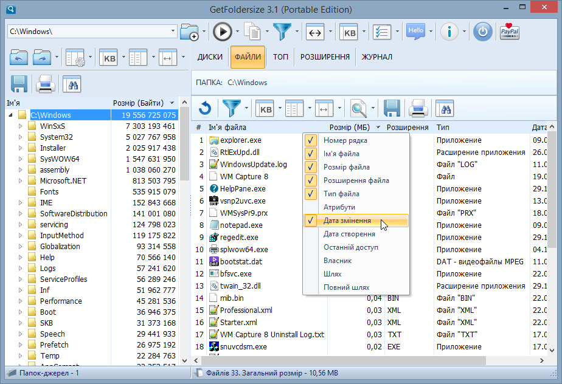Start the folder scan with the play button
Viewport: 562px width, 384px height.
222,32
